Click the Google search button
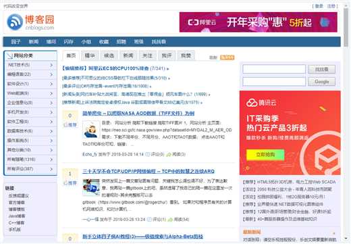Screen dimensions: 351x244 [321, 82]
